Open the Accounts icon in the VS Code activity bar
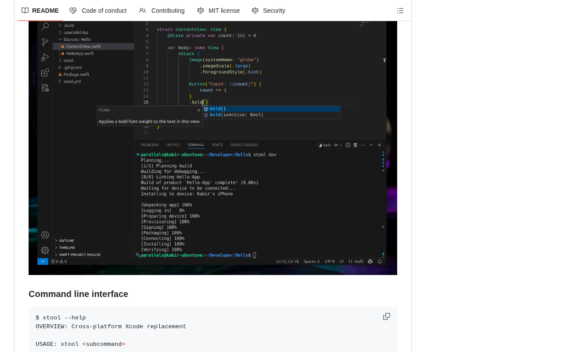 tap(45, 235)
